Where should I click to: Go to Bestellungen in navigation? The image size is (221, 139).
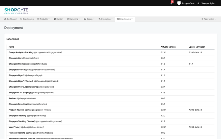click(27, 19)
